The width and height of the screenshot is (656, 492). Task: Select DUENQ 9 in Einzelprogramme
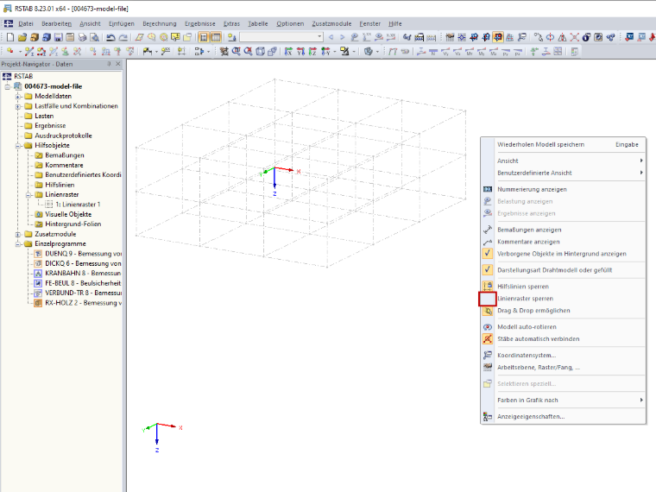coord(83,254)
